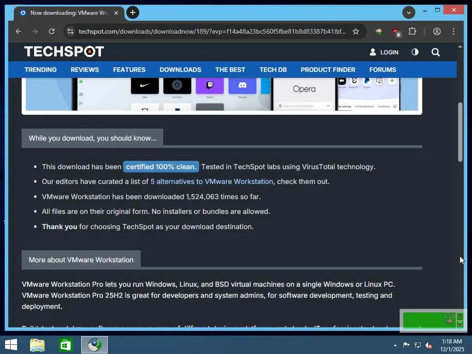Image resolution: width=472 pixels, height=354 pixels.
Task: Click the colorful extension icon in toolbar
Action: [x=379, y=31]
